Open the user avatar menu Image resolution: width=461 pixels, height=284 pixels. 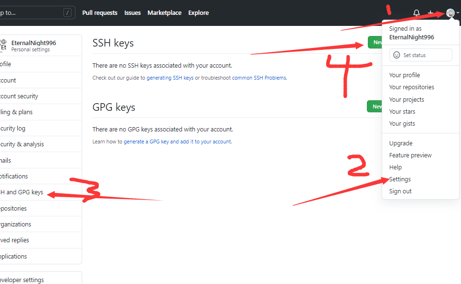point(450,12)
